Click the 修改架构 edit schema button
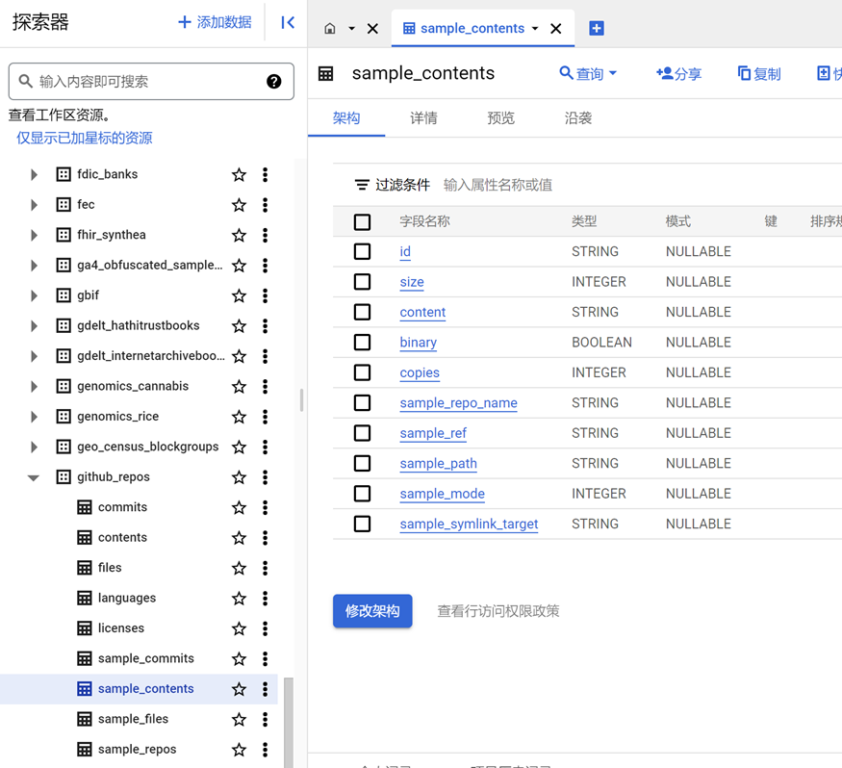The width and height of the screenshot is (842, 768). point(372,611)
